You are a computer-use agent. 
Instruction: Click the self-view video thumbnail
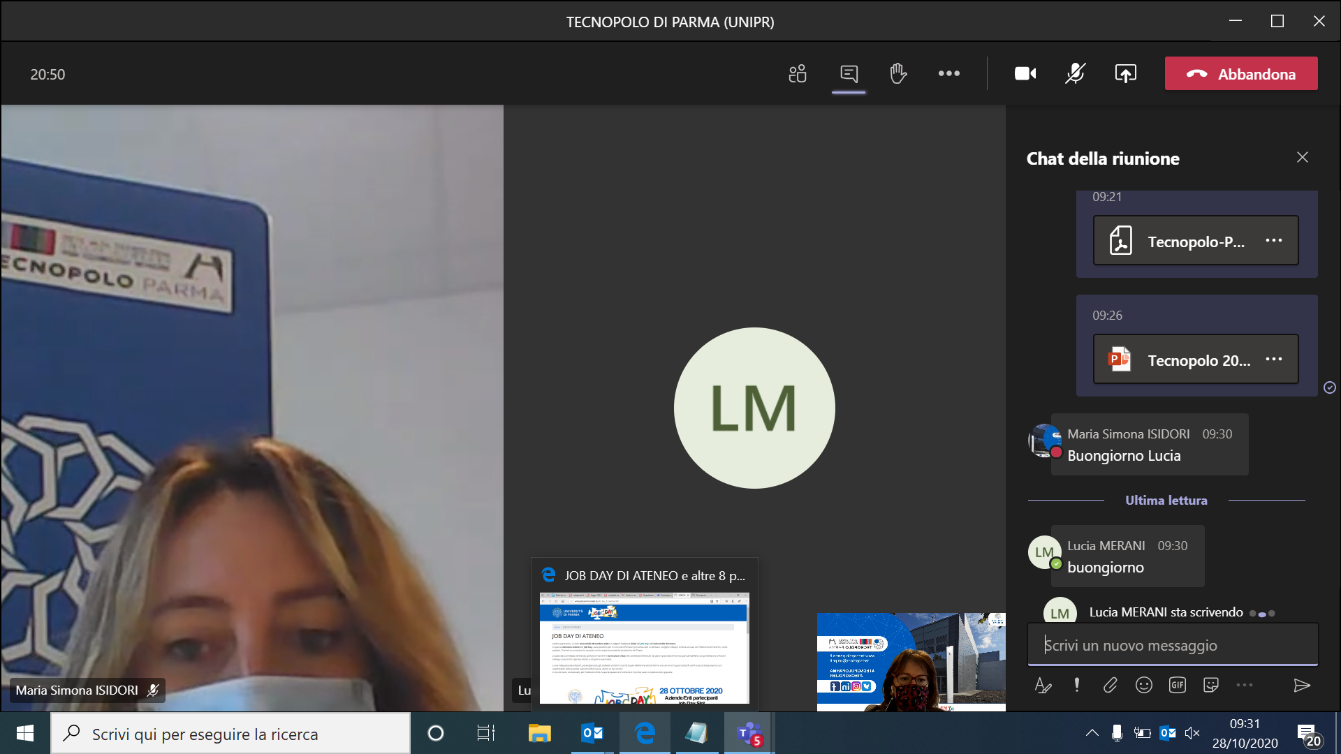click(911, 662)
